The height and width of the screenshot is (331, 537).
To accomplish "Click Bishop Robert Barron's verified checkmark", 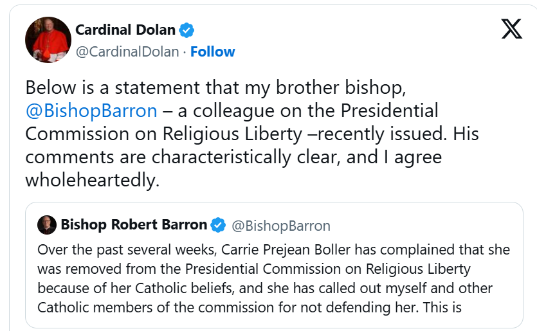I will click(x=218, y=225).
